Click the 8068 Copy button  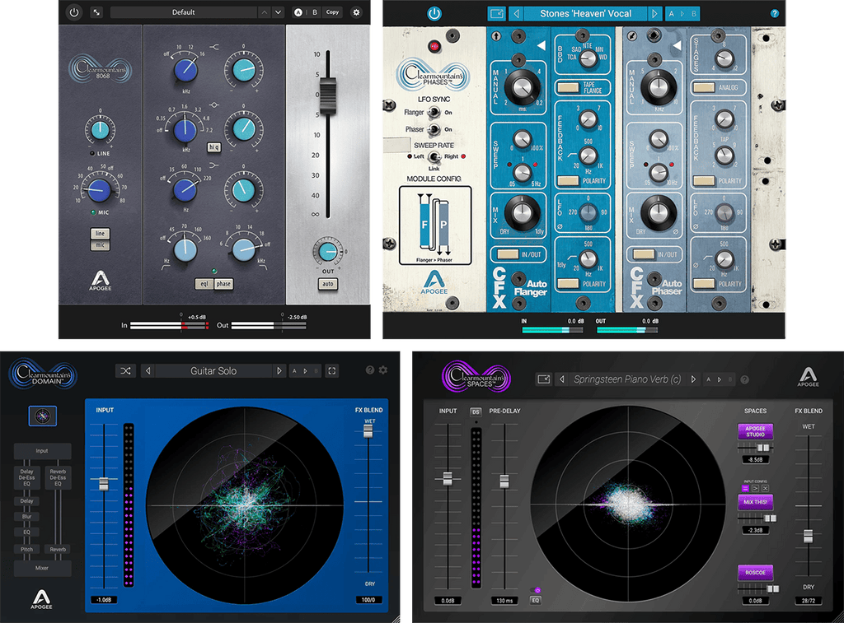[333, 12]
